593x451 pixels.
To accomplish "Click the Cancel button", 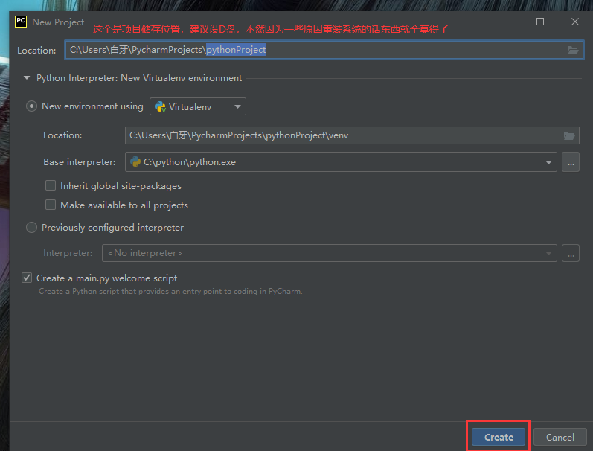I will click(x=560, y=437).
